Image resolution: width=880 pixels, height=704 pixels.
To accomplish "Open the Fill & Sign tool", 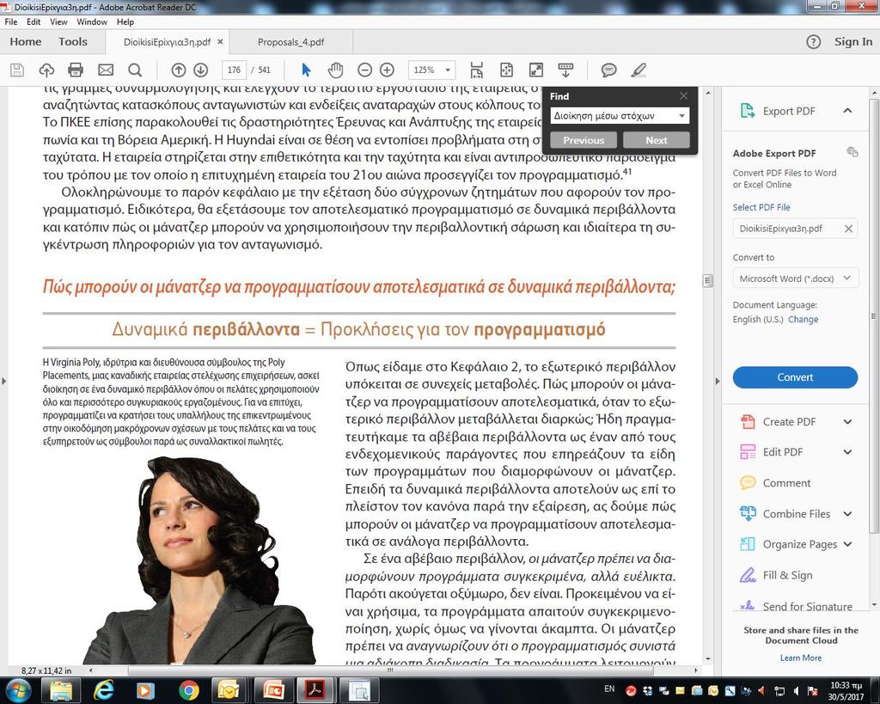I will [776, 575].
